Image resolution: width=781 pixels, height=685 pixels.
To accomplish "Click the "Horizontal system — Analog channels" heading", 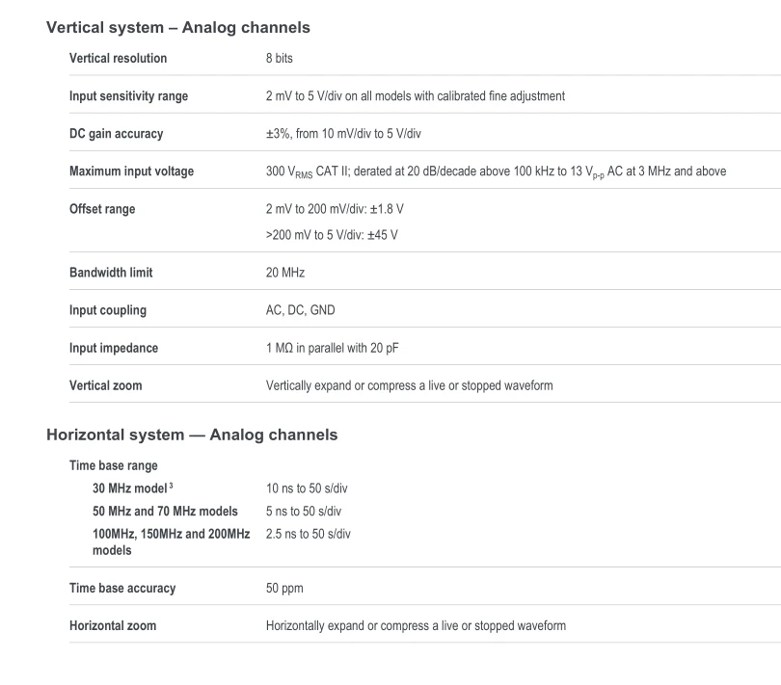I will 192,435.
